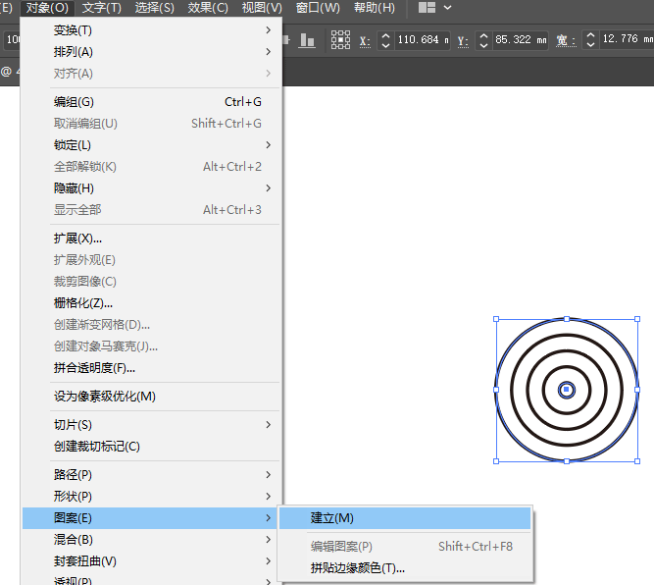Click the workspace layout switcher icon
The width and height of the screenshot is (654, 585).
click(x=427, y=8)
